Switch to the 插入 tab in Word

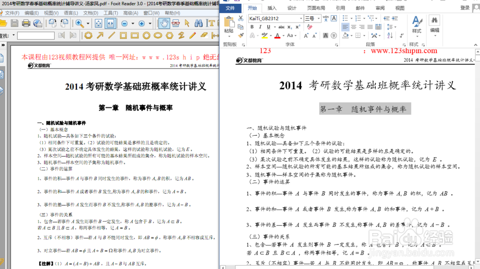point(272,8)
